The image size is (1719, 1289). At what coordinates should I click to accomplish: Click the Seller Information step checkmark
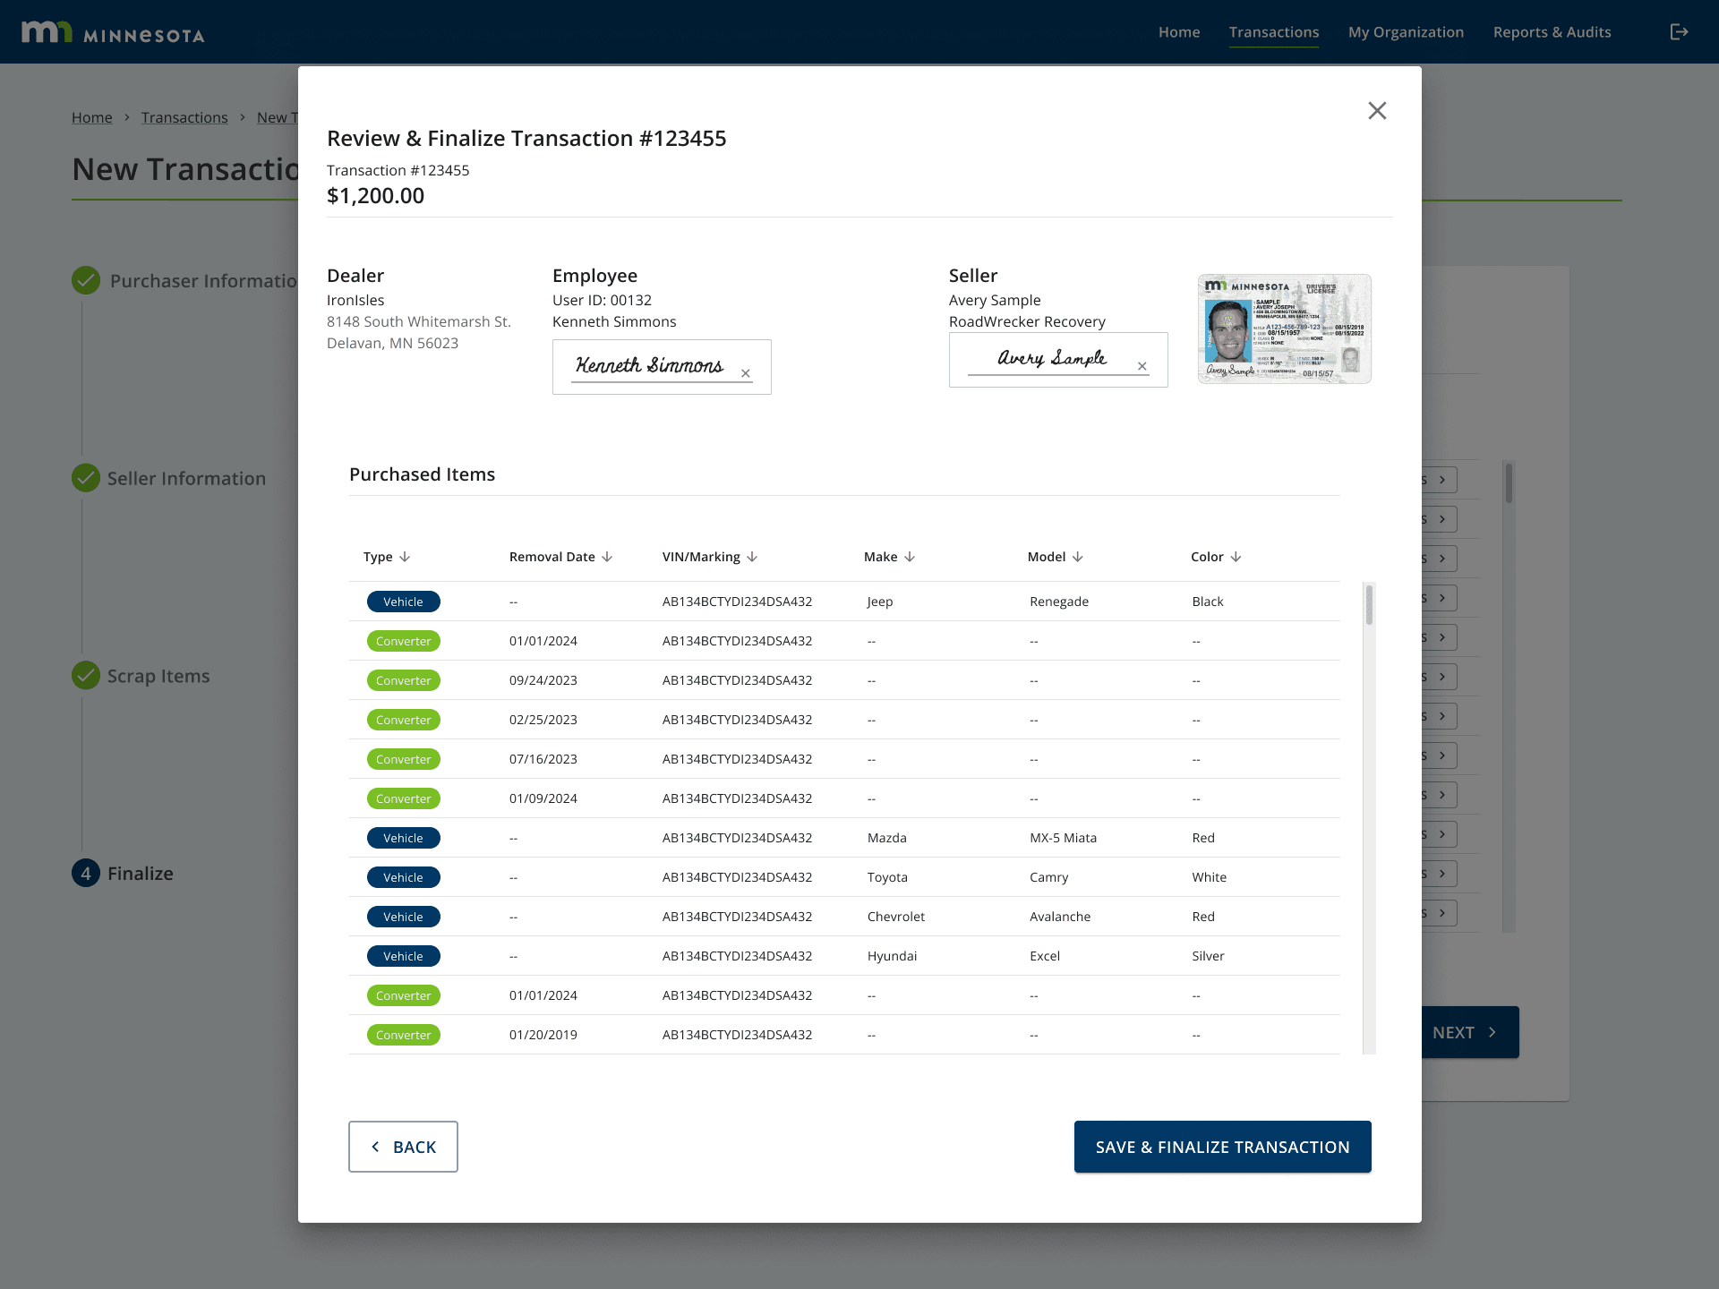86,478
